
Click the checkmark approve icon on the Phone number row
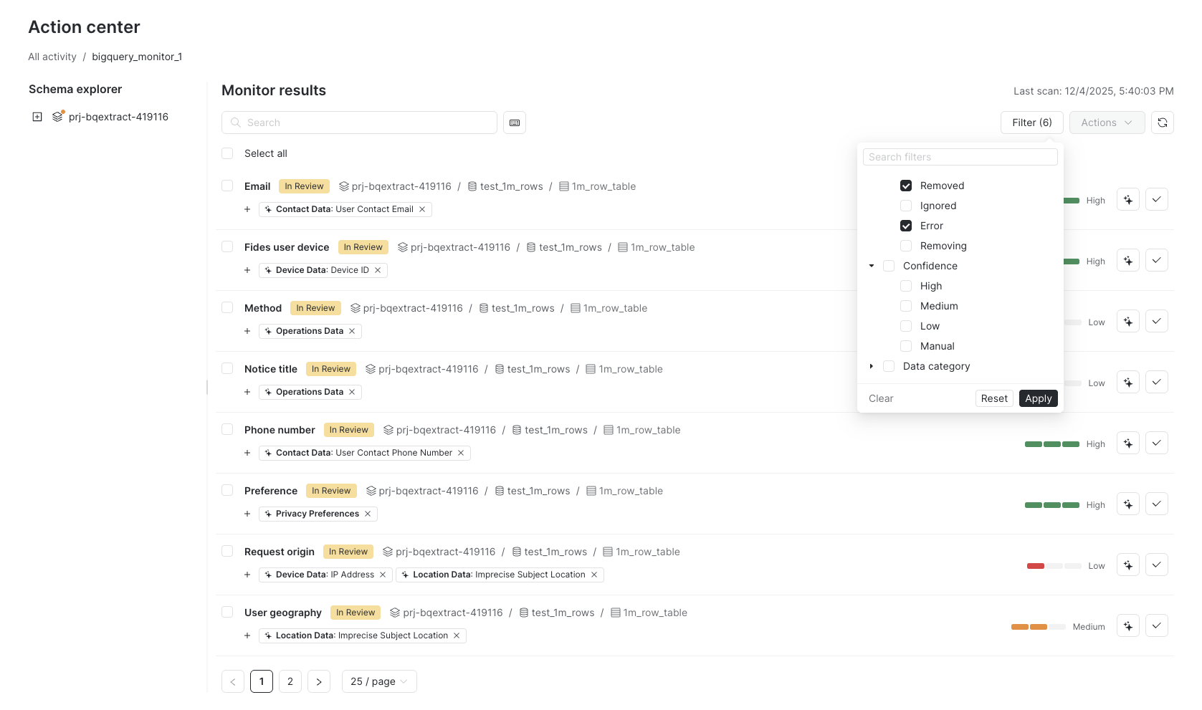(x=1156, y=443)
